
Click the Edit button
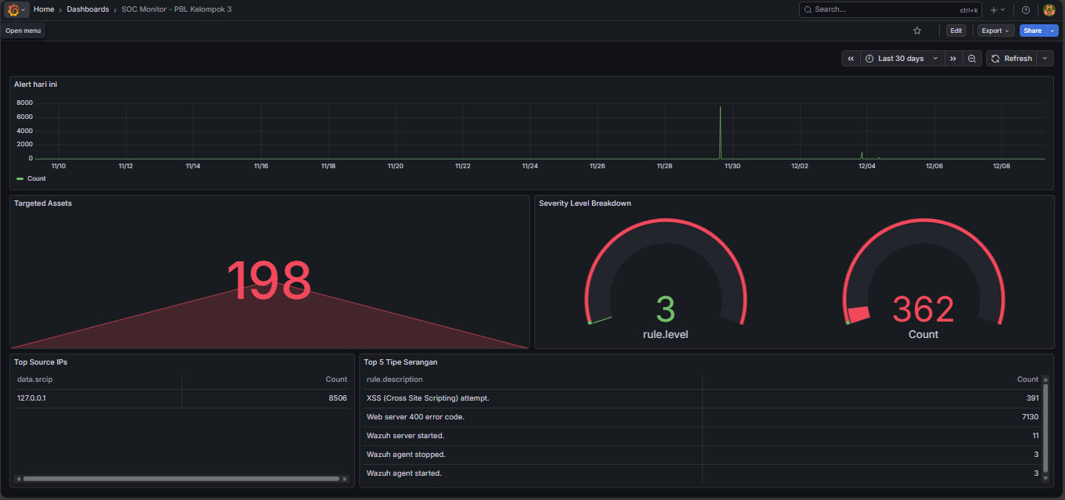[x=956, y=31]
